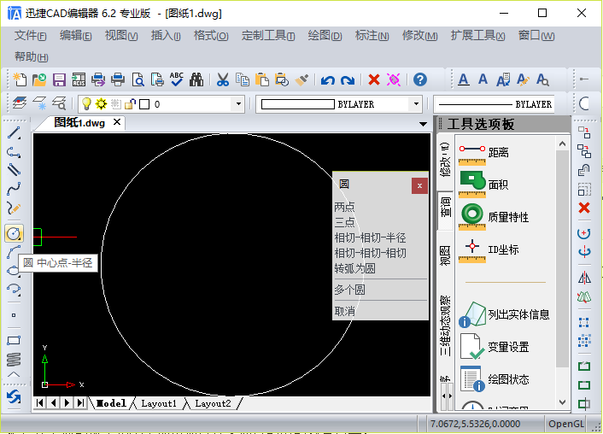Click the Undo arrow icon
The width and height of the screenshot is (603, 434).
(328, 80)
